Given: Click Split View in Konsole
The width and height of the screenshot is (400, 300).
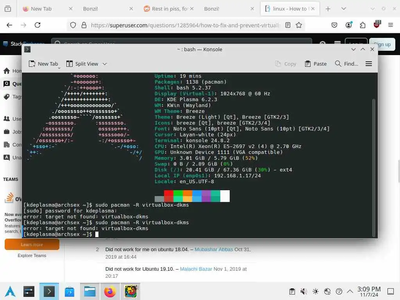Looking at the screenshot, I should [82, 64].
